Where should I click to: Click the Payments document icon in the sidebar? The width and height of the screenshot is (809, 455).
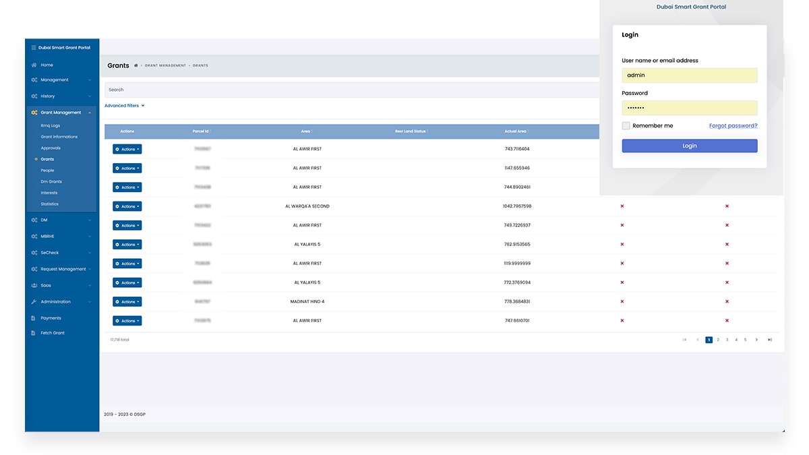(x=34, y=318)
